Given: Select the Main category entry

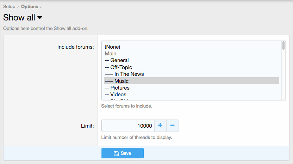Looking at the screenshot, I should [x=111, y=54].
